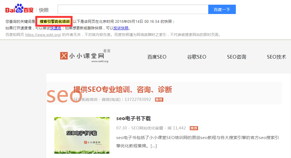
Task: Click the article excerpt [...] ellipsis
Action: point(154,146)
